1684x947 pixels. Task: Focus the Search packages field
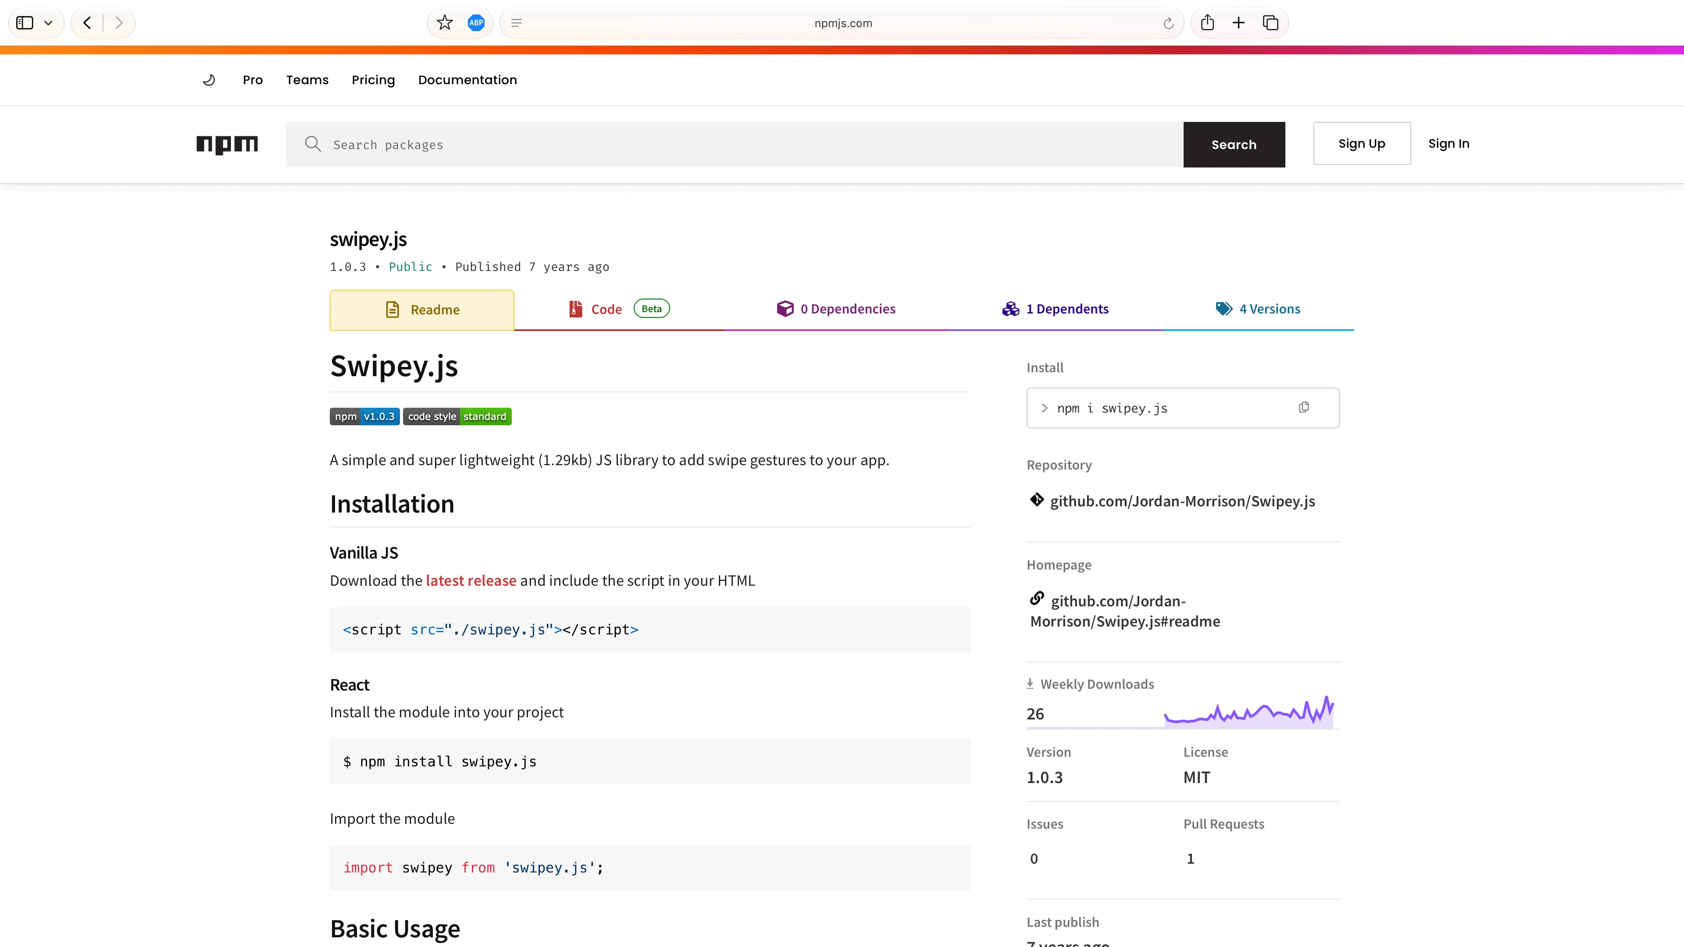click(x=734, y=144)
